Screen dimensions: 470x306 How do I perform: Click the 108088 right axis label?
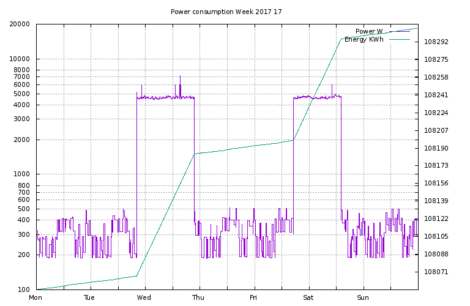pos(436,254)
